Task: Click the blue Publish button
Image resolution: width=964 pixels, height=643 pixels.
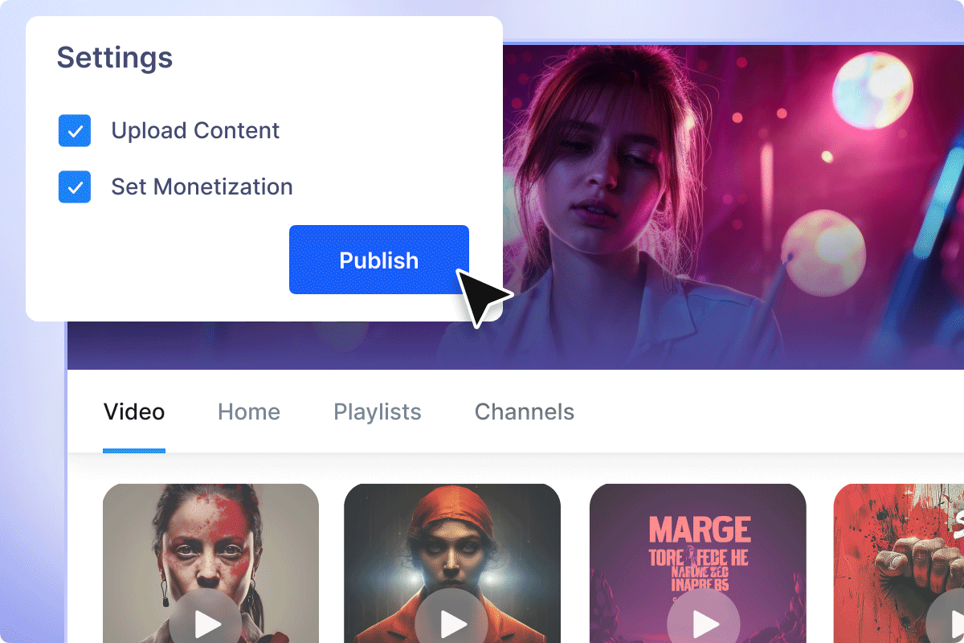Action: pos(379,260)
